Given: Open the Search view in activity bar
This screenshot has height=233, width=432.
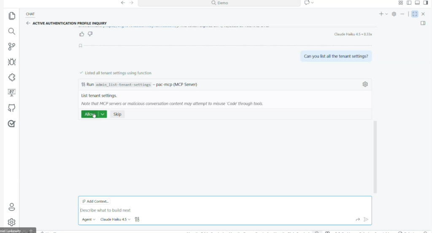Looking at the screenshot, I should click(11, 31).
